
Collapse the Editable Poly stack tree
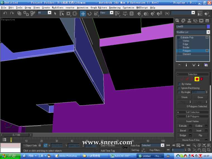point(178,37)
